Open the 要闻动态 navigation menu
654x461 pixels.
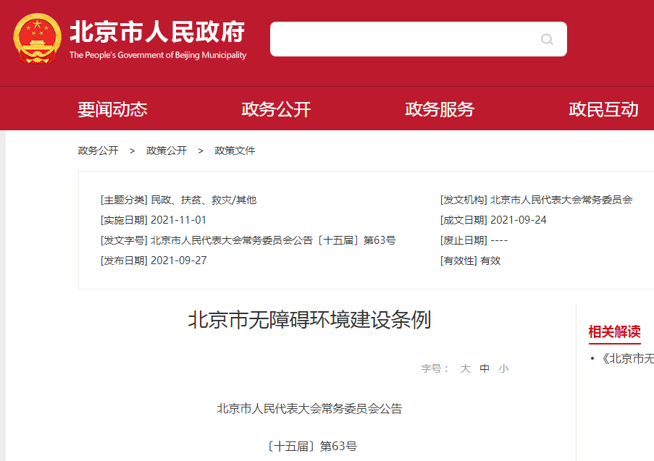tap(112, 109)
